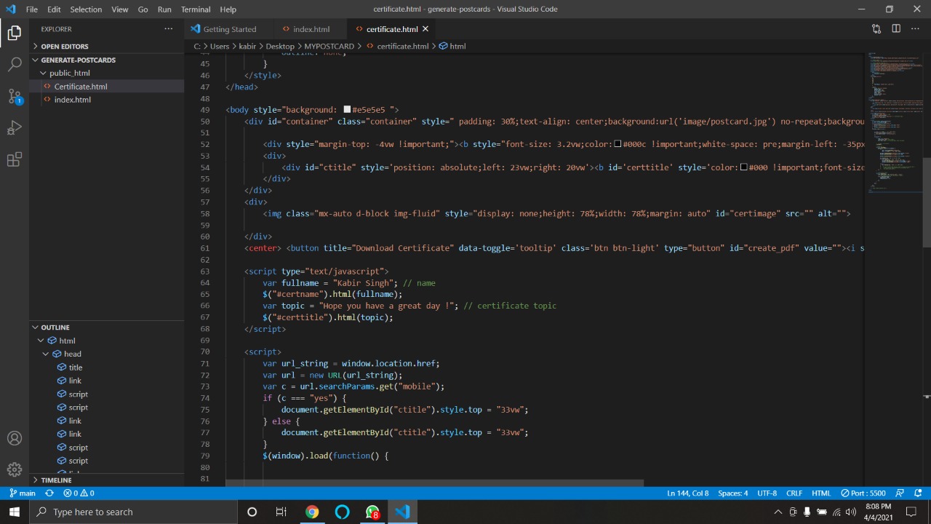This screenshot has width=931, height=524.
Task: Click the Go Live Port 5500 status item
Action: tap(863, 493)
